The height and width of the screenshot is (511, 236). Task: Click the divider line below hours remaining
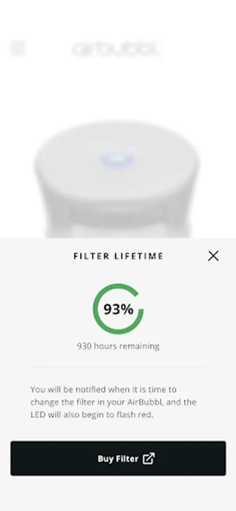pyautogui.click(x=118, y=367)
